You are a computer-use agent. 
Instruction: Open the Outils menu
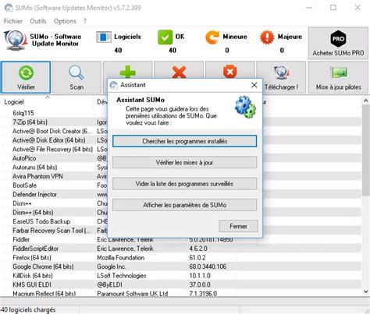pos(38,21)
